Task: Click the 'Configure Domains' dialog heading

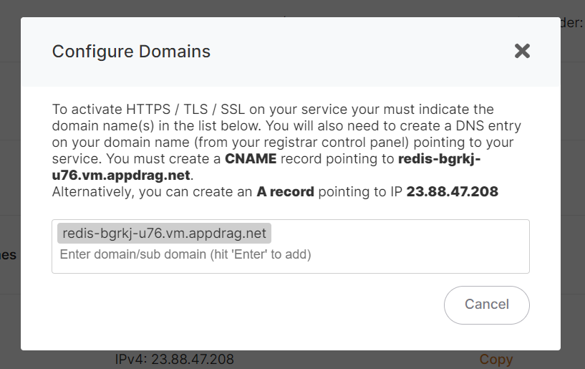Action: pyautogui.click(x=131, y=52)
